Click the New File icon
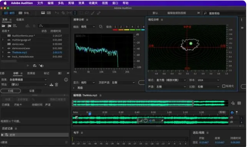Viewport: 247px width, 147px height. click(x=15, y=26)
